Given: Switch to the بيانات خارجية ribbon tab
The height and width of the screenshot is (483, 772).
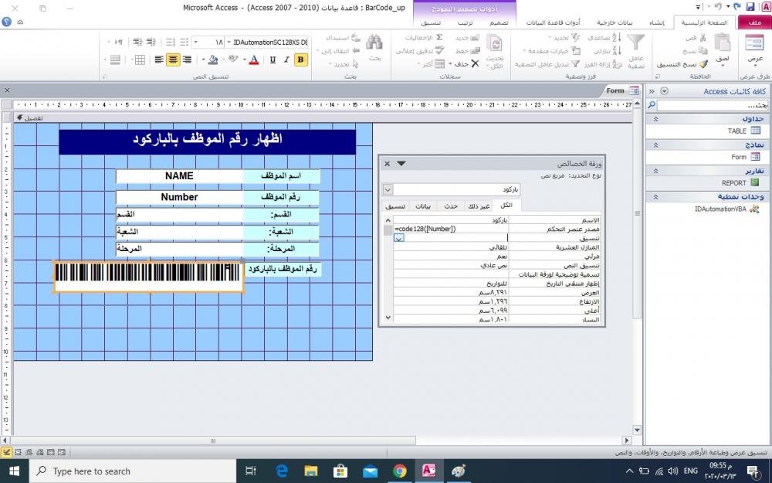Looking at the screenshot, I should 615,22.
